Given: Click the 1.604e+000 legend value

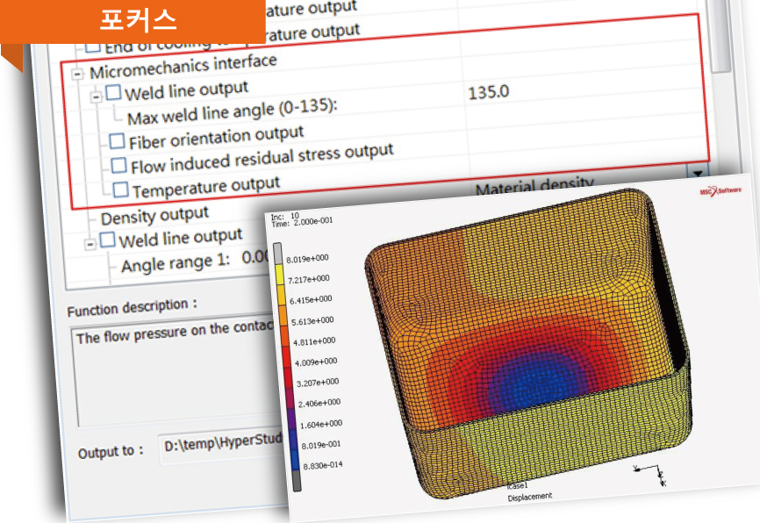Looking at the screenshot, I should coord(321,425).
